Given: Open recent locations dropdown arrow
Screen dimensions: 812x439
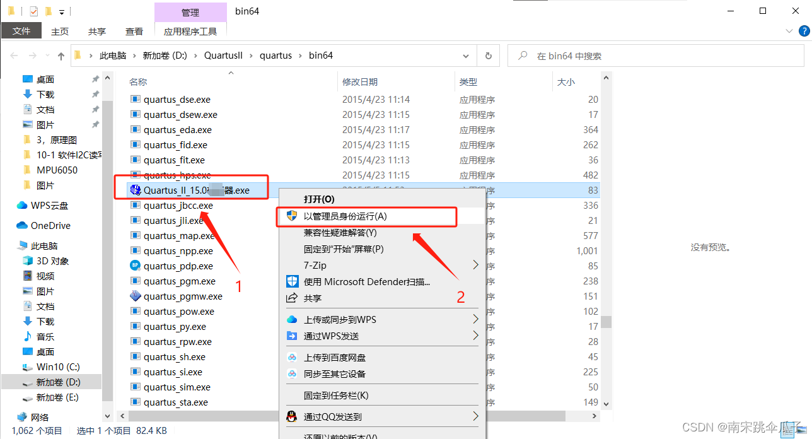Looking at the screenshot, I should tap(48, 56).
